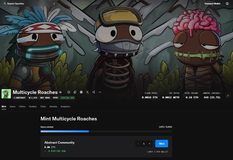The width and height of the screenshot is (233, 160).
Task: Click the blue Mint button
Action: pos(162,144)
